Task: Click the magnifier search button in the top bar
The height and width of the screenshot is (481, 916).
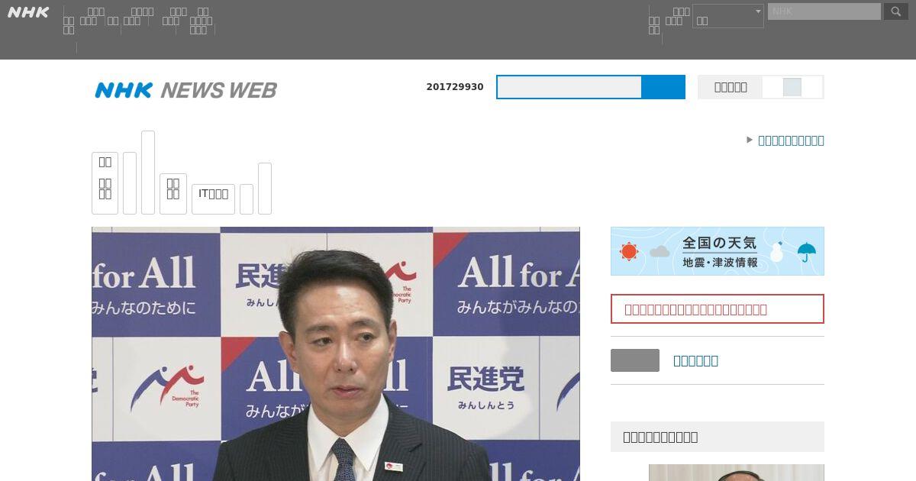Action: pyautogui.click(x=896, y=11)
